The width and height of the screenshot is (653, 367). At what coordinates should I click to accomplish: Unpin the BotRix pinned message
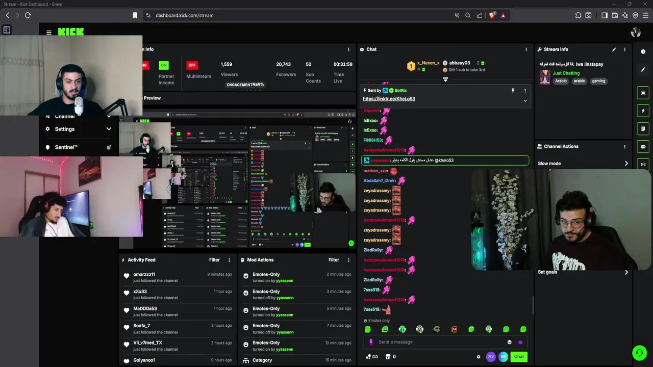(x=513, y=91)
